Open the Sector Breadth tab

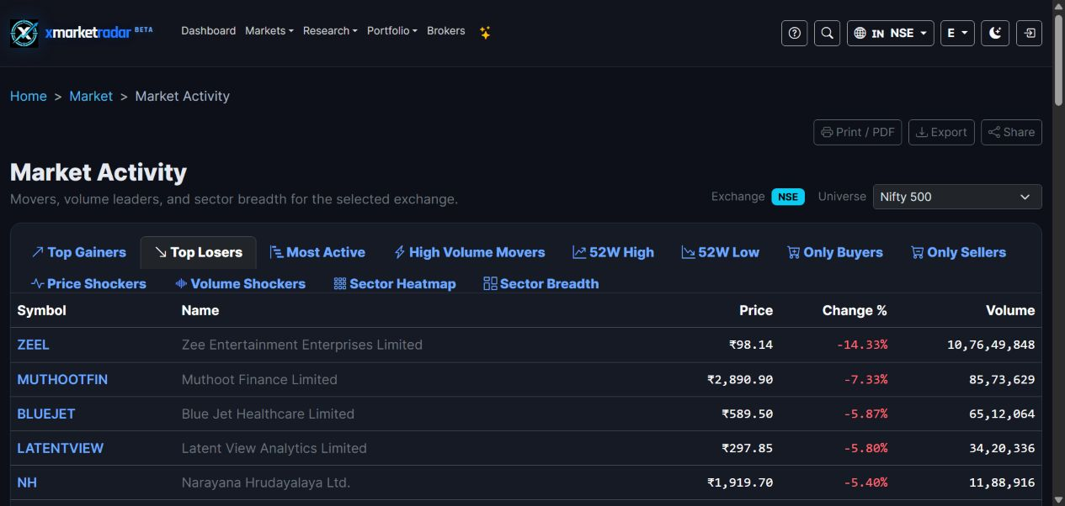pyautogui.click(x=541, y=284)
